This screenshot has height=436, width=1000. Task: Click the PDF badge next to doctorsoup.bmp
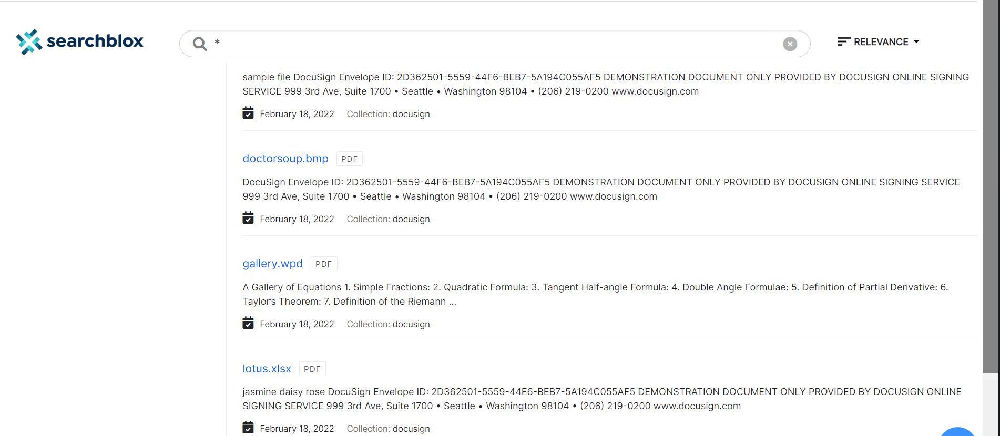[349, 159]
